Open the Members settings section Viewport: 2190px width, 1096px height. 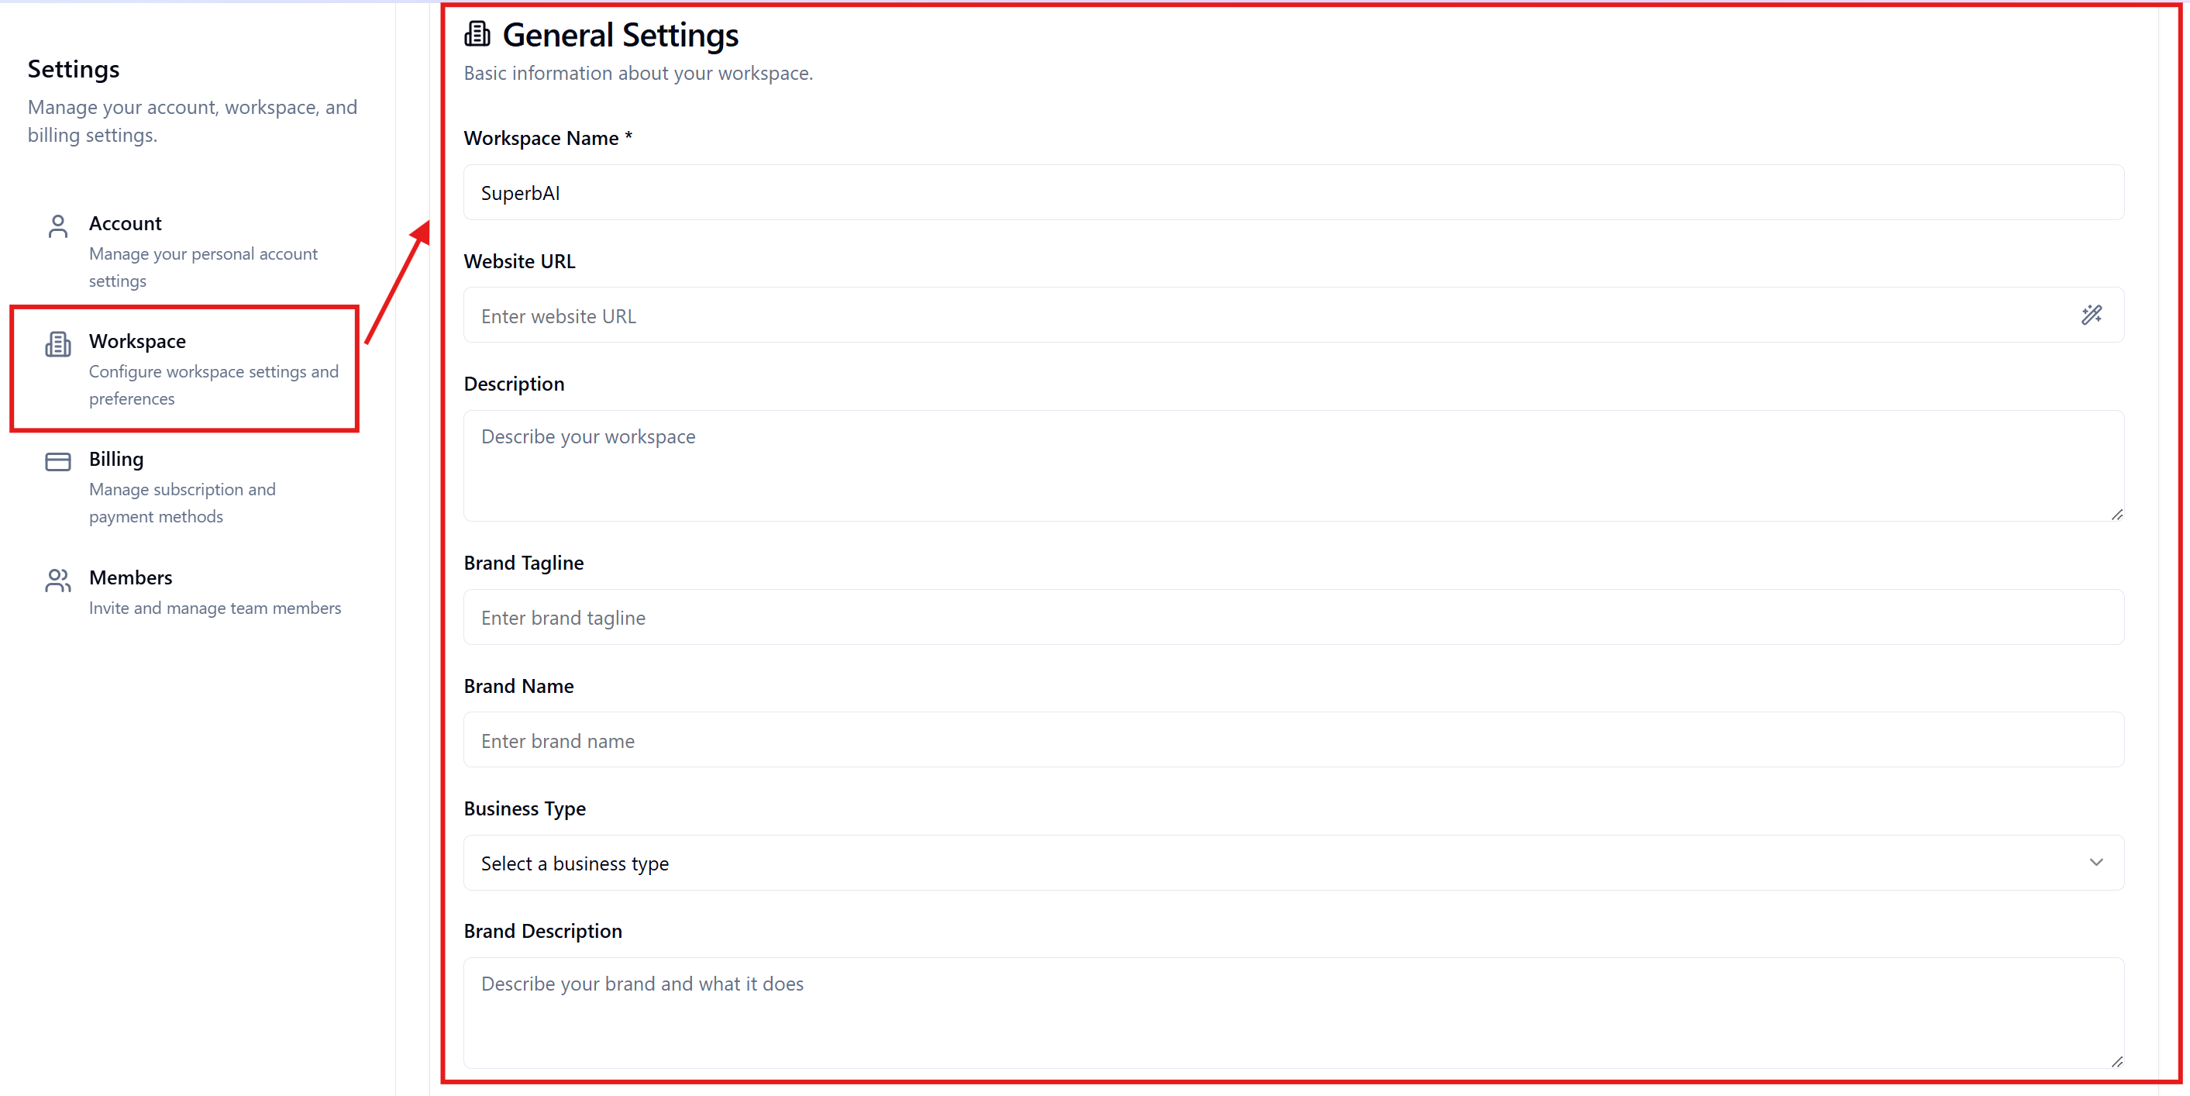[x=131, y=578]
